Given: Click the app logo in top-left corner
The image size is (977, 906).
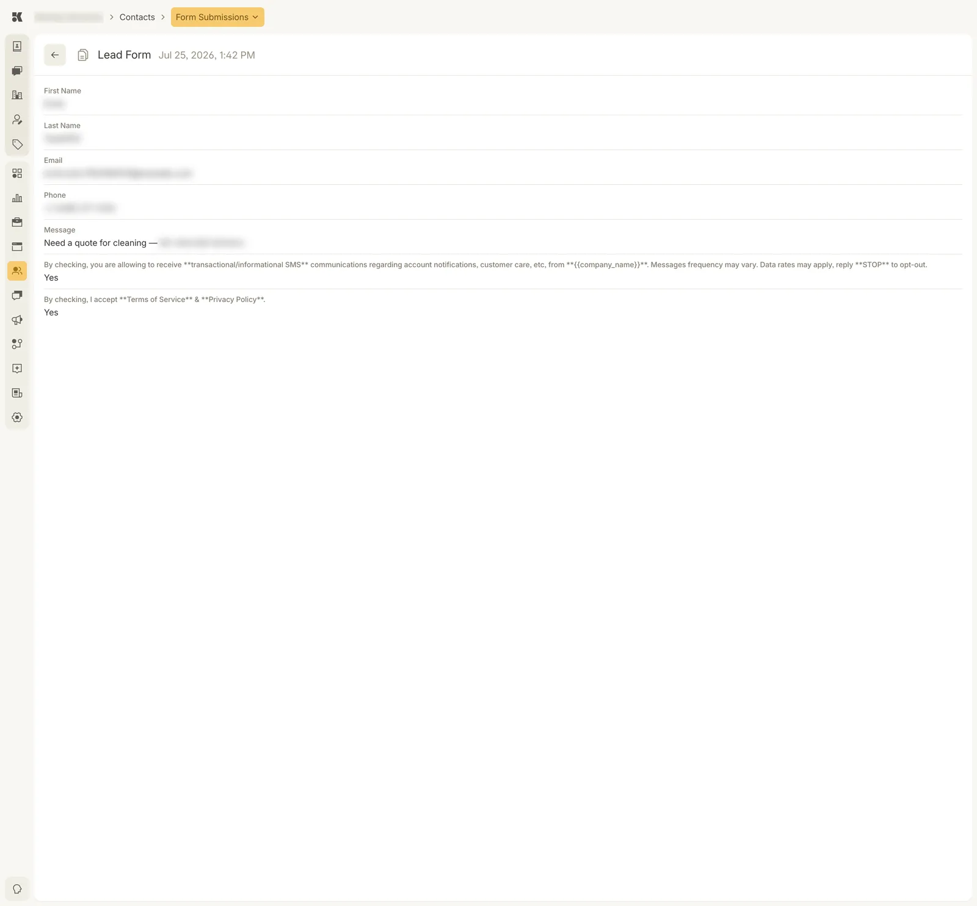Looking at the screenshot, I should pyautogui.click(x=17, y=17).
